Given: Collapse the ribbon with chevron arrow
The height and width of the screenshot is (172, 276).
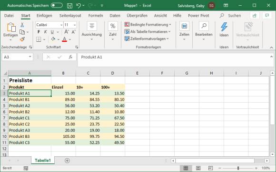Looking at the screenshot, I should click(x=271, y=48).
